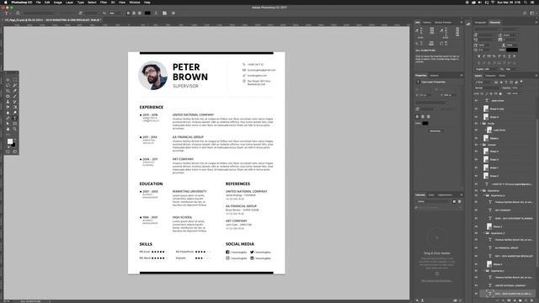
Task: Click the macOS Spotlight search icon
Action: [526, 3]
